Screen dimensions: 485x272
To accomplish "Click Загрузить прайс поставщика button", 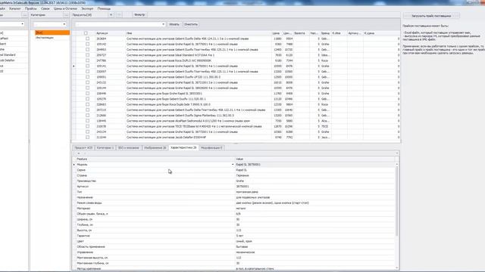I will (x=431, y=16).
